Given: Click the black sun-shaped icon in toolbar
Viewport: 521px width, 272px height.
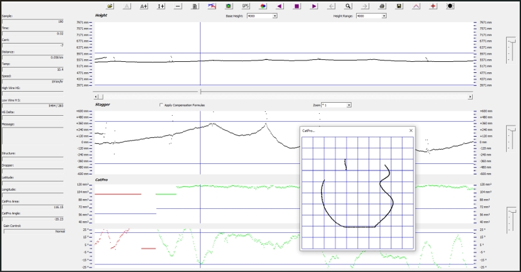Looking at the screenshot, I should [x=450, y=5].
